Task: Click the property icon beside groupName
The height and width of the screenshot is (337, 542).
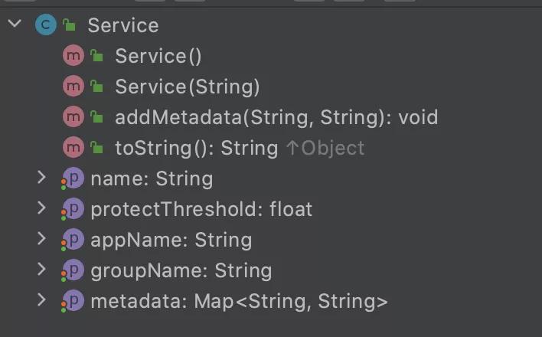Action: (x=73, y=270)
